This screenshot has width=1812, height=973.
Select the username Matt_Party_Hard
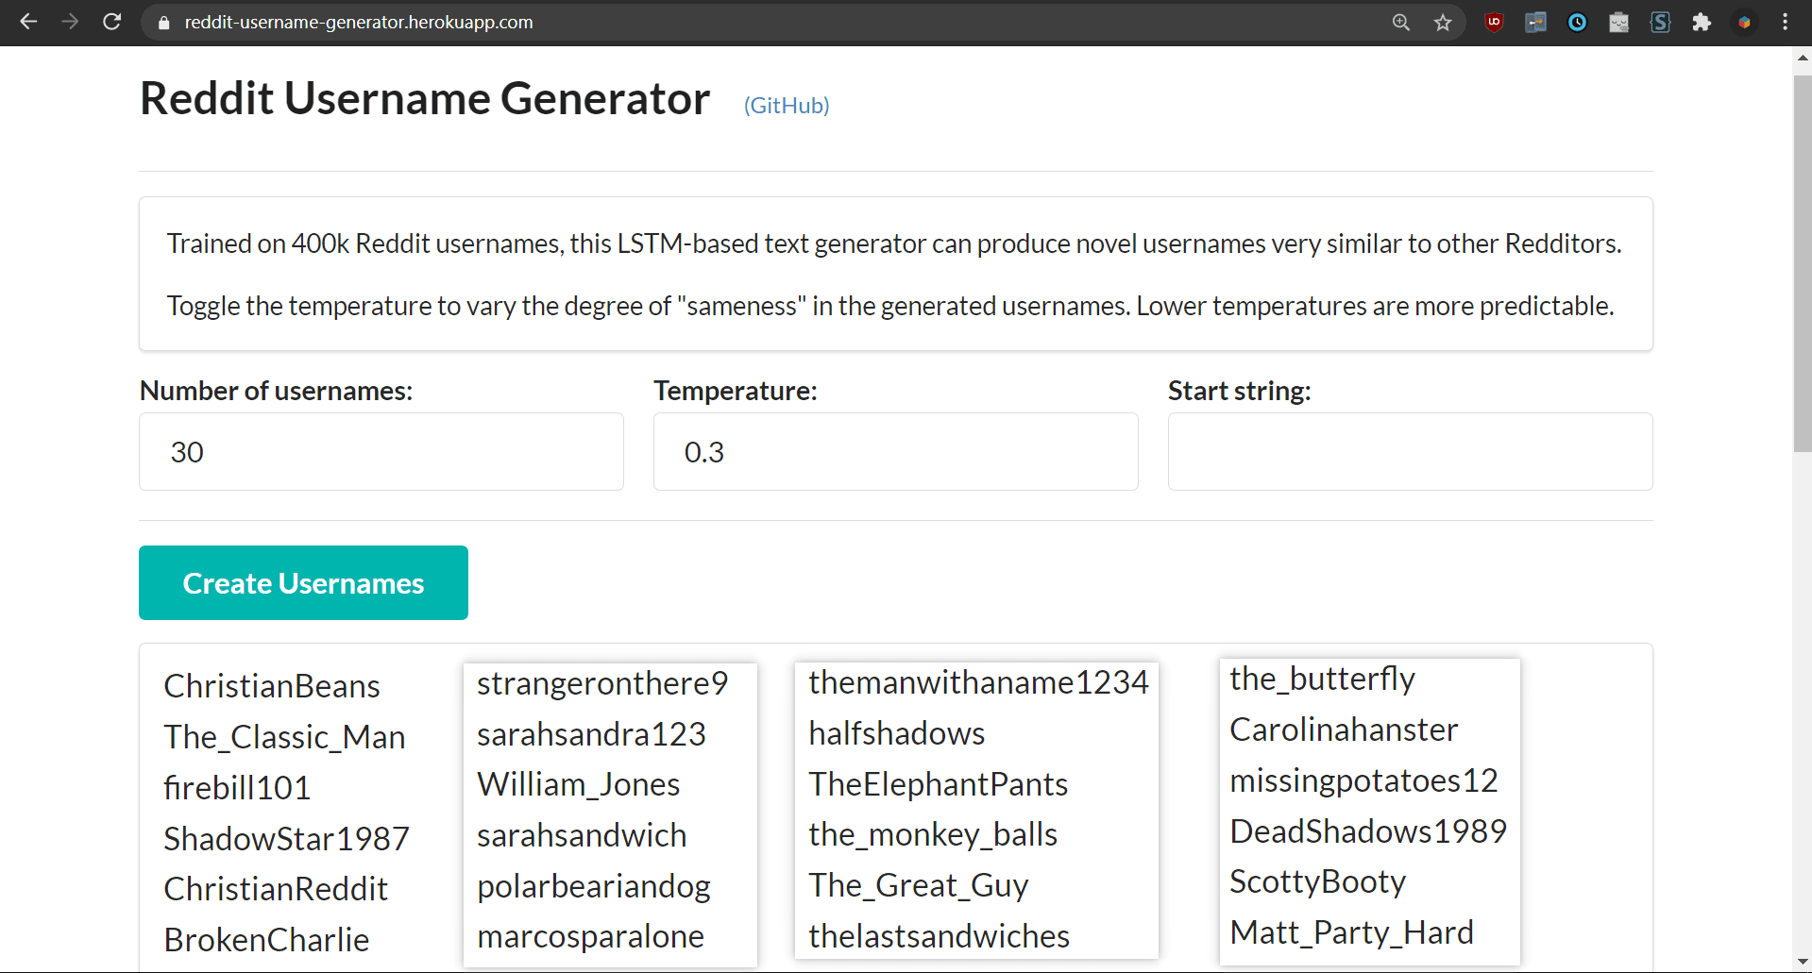click(1351, 932)
